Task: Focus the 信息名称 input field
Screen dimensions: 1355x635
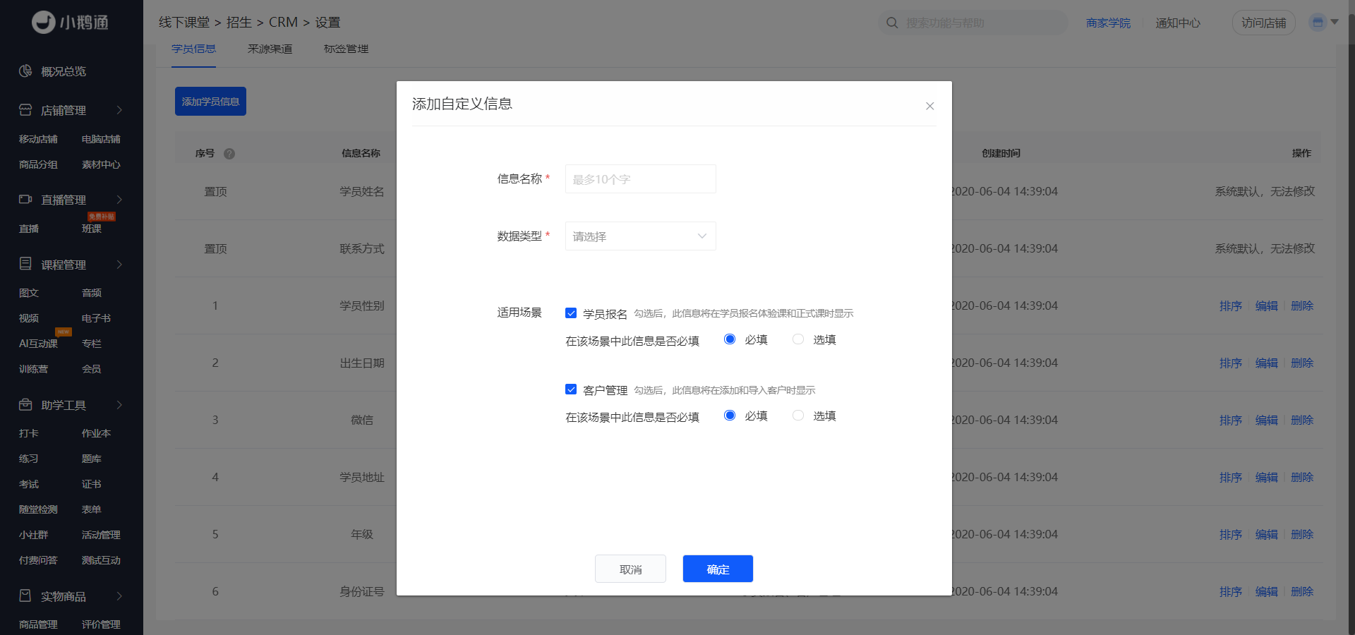Action: pos(640,179)
